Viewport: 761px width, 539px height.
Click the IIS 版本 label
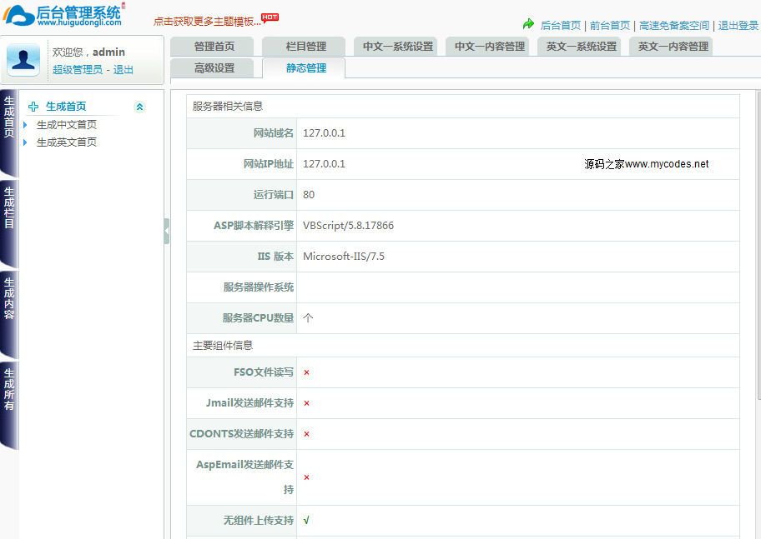click(x=275, y=257)
